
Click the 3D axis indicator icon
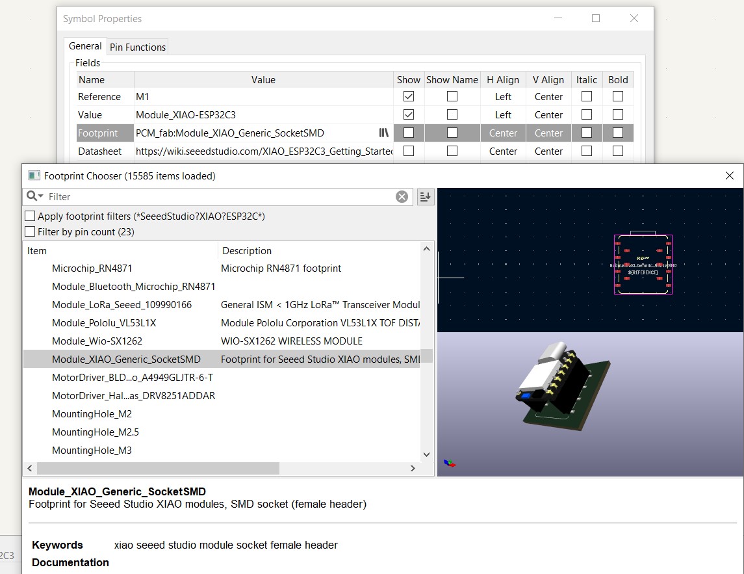450,463
